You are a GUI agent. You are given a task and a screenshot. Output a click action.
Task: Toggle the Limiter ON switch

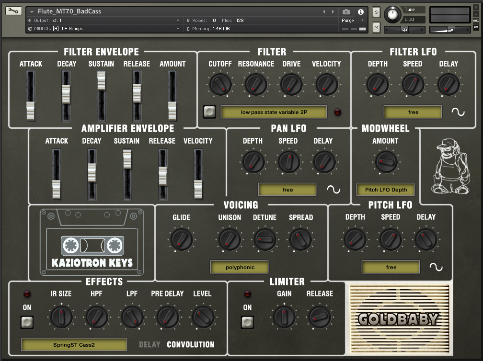coord(247,322)
